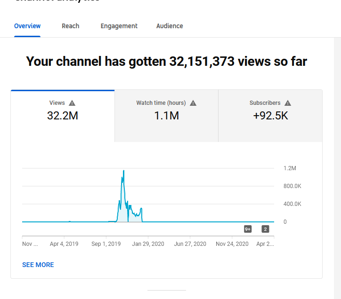Open the 2 videos marker badge
Screen dimensions: 341x299
265,229
